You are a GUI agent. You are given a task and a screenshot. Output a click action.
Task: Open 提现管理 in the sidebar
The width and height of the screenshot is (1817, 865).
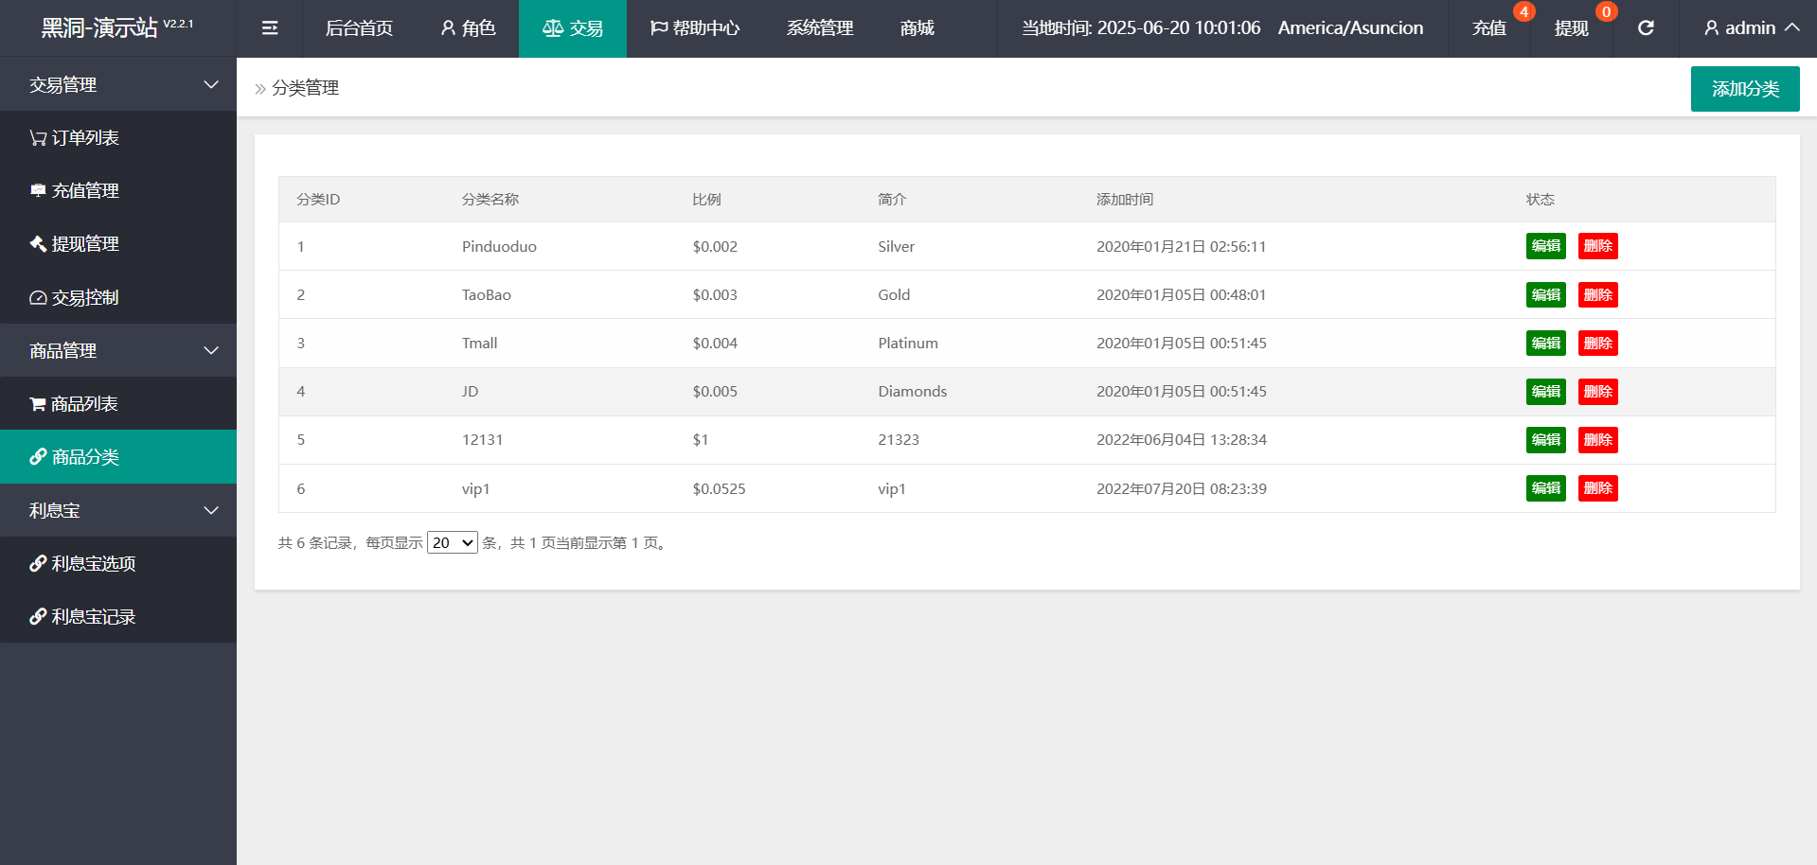[x=118, y=244]
